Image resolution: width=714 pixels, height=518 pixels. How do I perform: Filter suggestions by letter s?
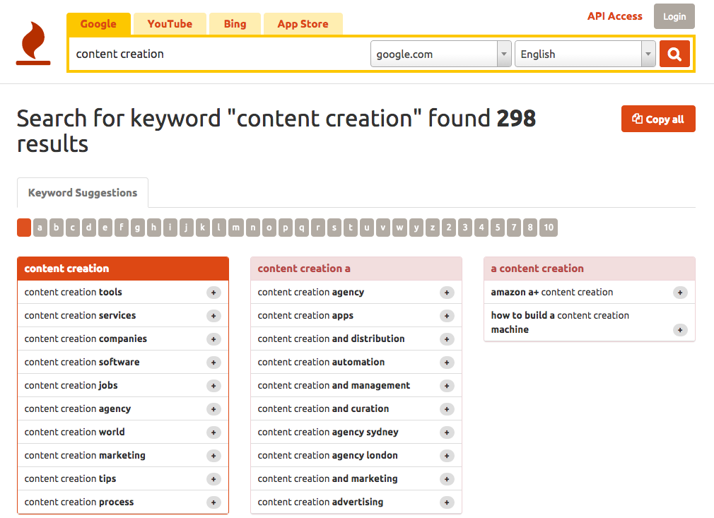334,228
